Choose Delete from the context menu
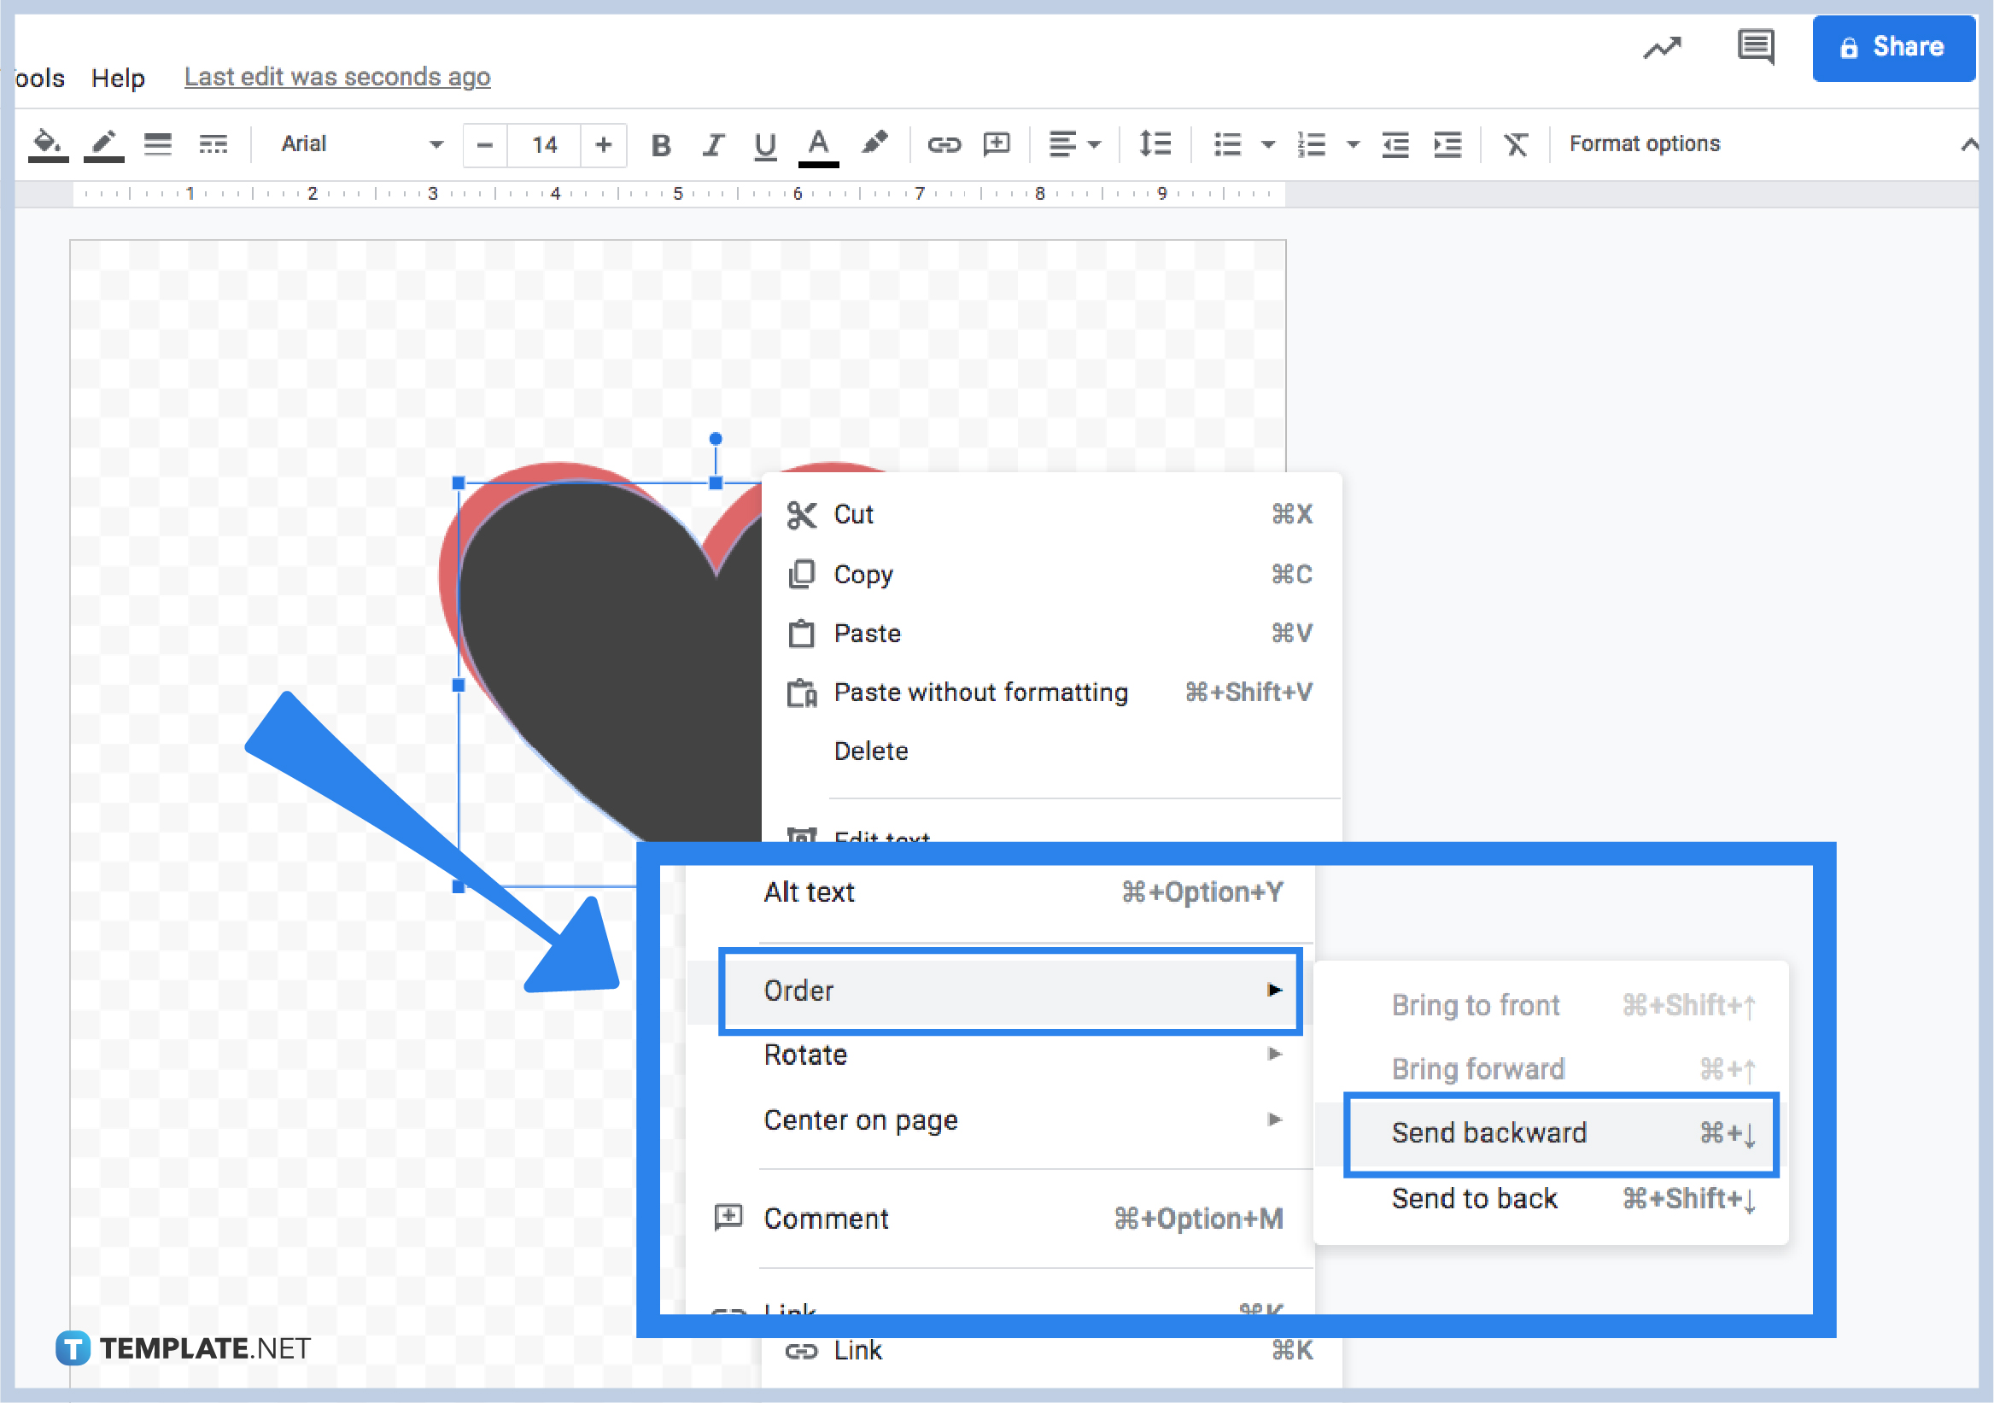Image resolution: width=1994 pixels, height=1403 pixels. click(x=1051, y=751)
